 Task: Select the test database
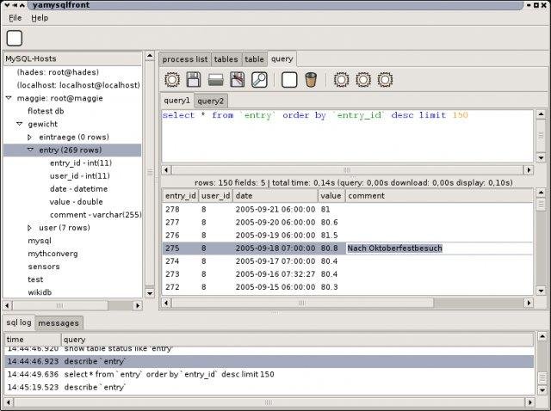pos(35,279)
